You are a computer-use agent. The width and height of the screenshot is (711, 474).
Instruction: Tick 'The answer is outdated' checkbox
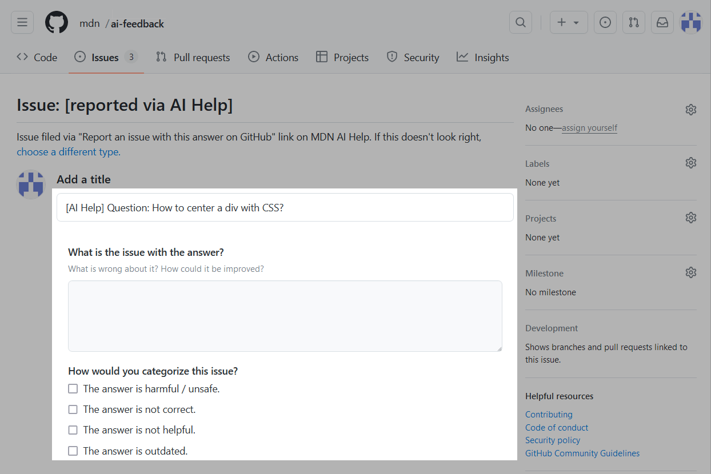click(x=73, y=451)
